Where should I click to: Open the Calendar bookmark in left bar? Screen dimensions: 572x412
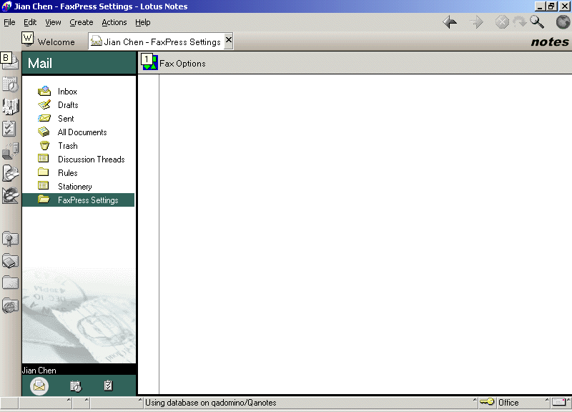(x=10, y=84)
